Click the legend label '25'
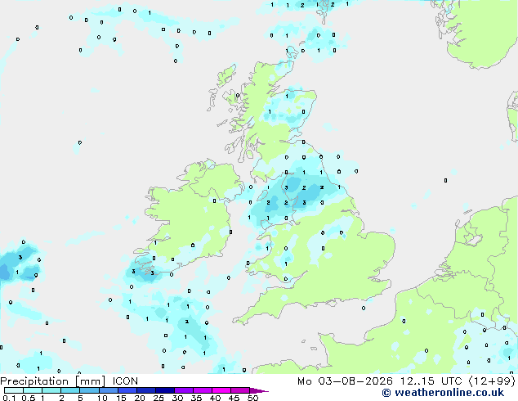The width and height of the screenshot is (518, 401). 159,398
